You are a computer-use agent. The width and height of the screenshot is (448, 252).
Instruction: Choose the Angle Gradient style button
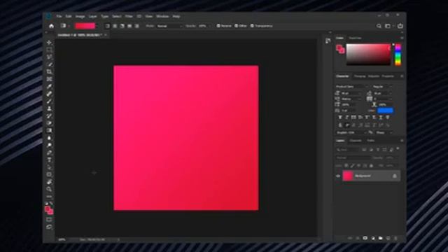pos(122,26)
